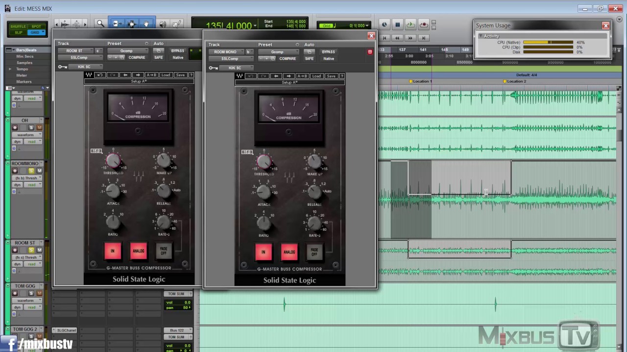Click the Stop transport button
Image resolution: width=627 pixels, height=352 pixels.
click(397, 25)
